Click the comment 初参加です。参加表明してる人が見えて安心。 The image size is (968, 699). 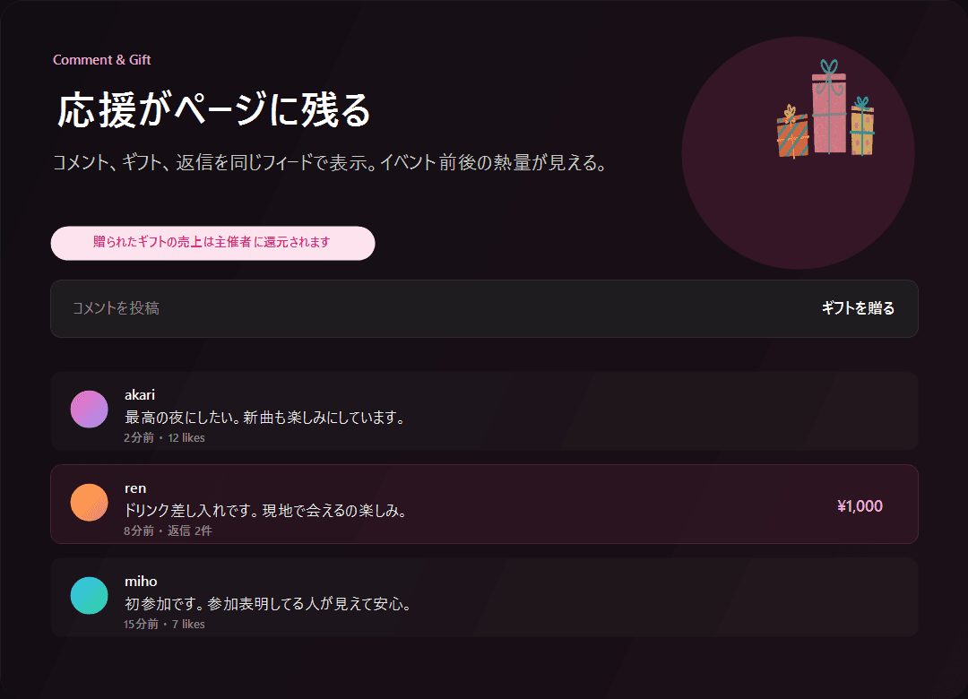tap(269, 605)
